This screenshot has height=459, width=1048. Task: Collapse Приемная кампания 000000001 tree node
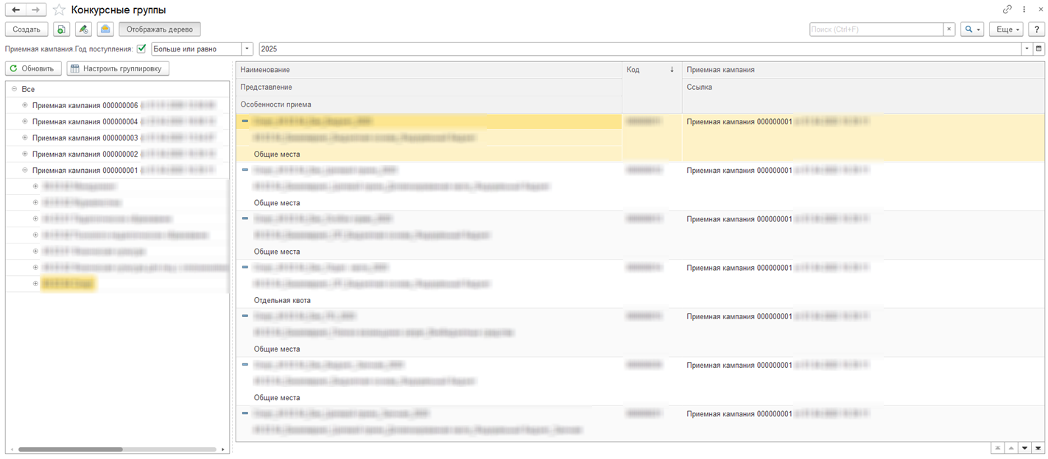[25, 170]
